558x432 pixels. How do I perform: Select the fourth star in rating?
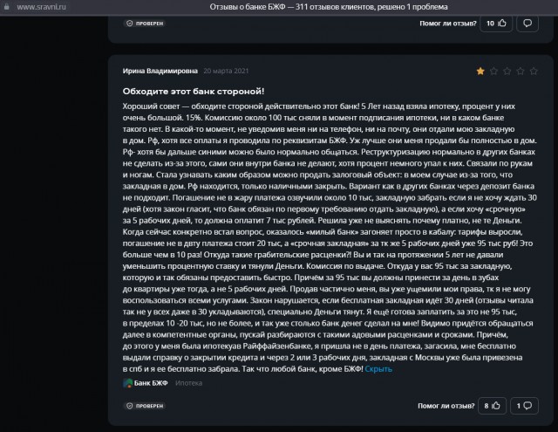pos(521,72)
